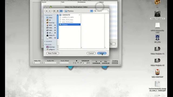
Task: Switch dialog to list view
Action: (58, 11)
